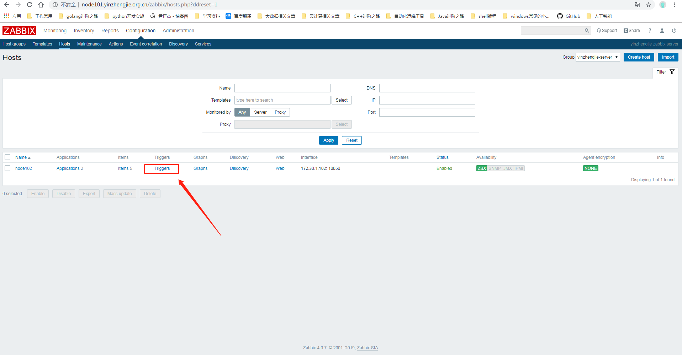
Task: Click the sign out power icon
Action: (674, 31)
